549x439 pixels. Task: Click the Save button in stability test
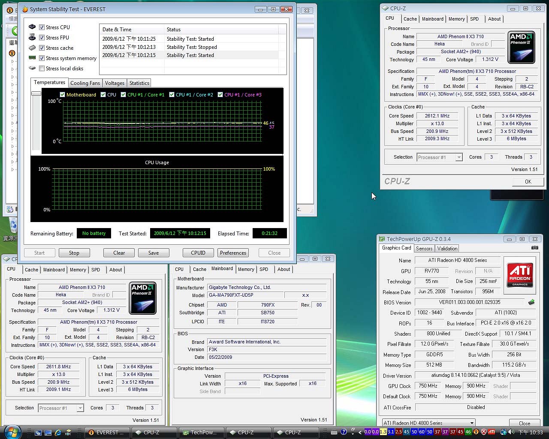(x=154, y=253)
